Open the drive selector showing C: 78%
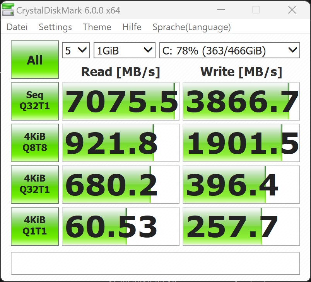Image resolution: width=311 pixels, height=282 pixels. click(x=230, y=50)
